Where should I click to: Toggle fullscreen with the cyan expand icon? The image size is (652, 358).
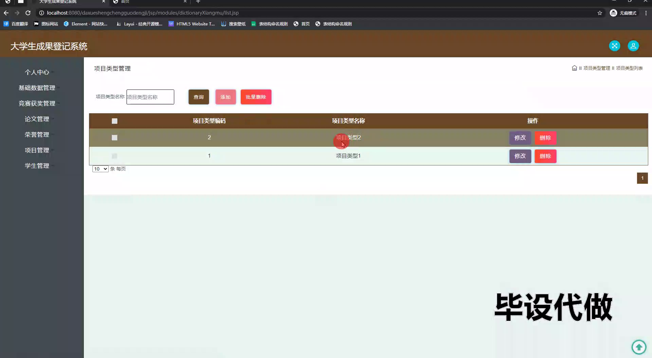point(614,46)
